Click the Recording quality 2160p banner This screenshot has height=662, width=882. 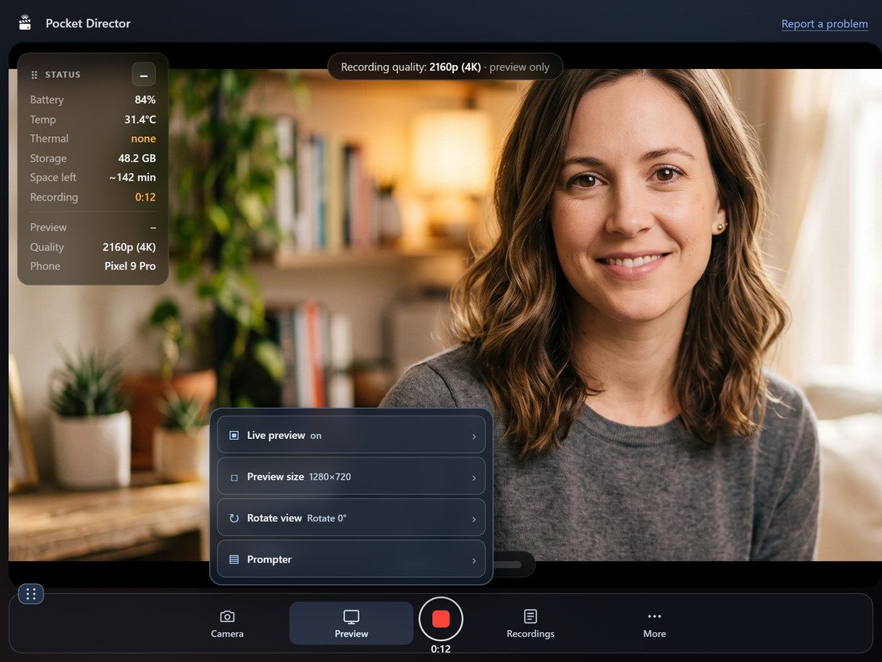(445, 67)
